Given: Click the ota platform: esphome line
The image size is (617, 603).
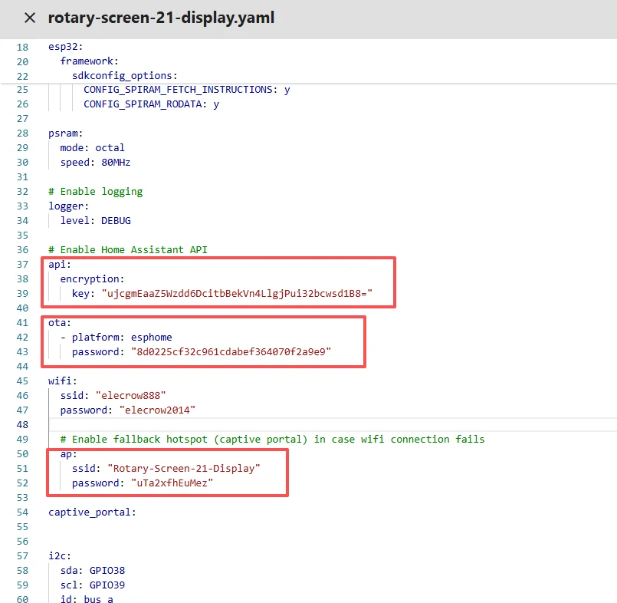Looking at the screenshot, I should coord(122,338).
